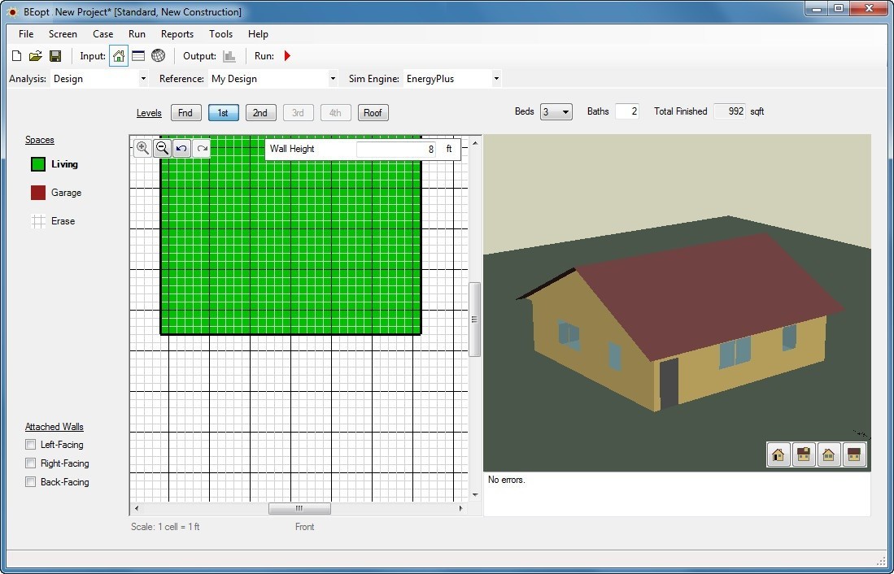The width and height of the screenshot is (894, 574).
Task: Open the Options input screen icon
Action: coord(138,56)
